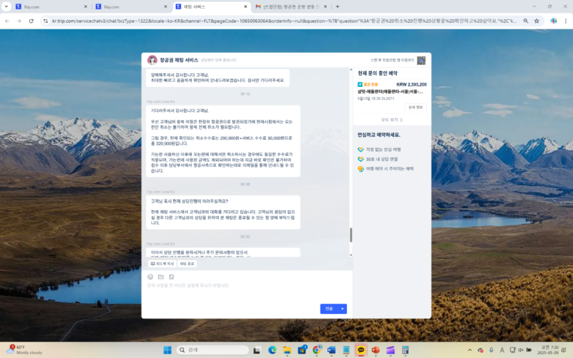Open Microsoft Store from taskbar
Image resolution: width=573 pixels, height=358 pixels.
[x=302, y=350]
